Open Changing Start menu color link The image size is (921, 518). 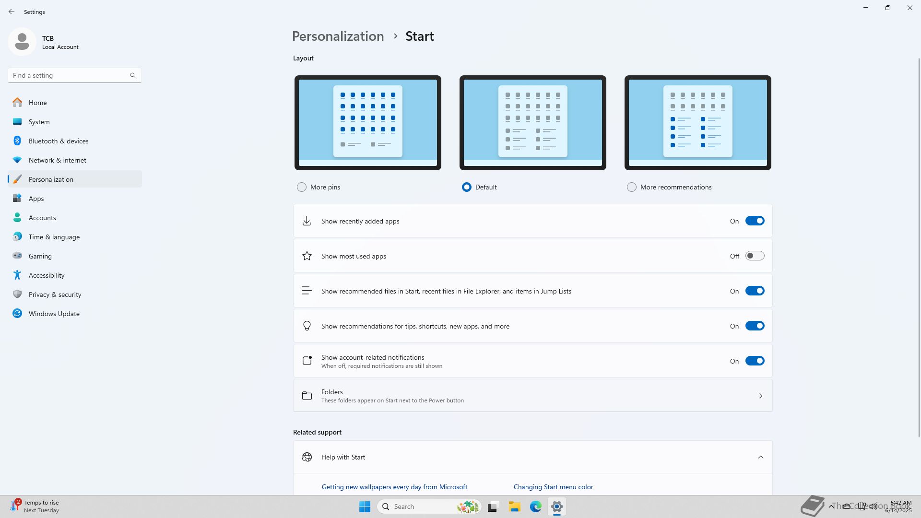pyautogui.click(x=553, y=487)
